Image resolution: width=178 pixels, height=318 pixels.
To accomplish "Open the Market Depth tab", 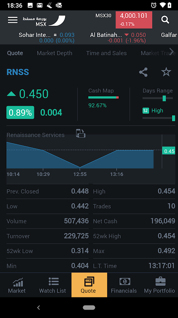I will coord(55,53).
